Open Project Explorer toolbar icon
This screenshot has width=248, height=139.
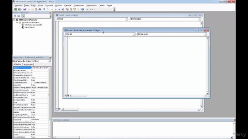[x=67, y=9]
